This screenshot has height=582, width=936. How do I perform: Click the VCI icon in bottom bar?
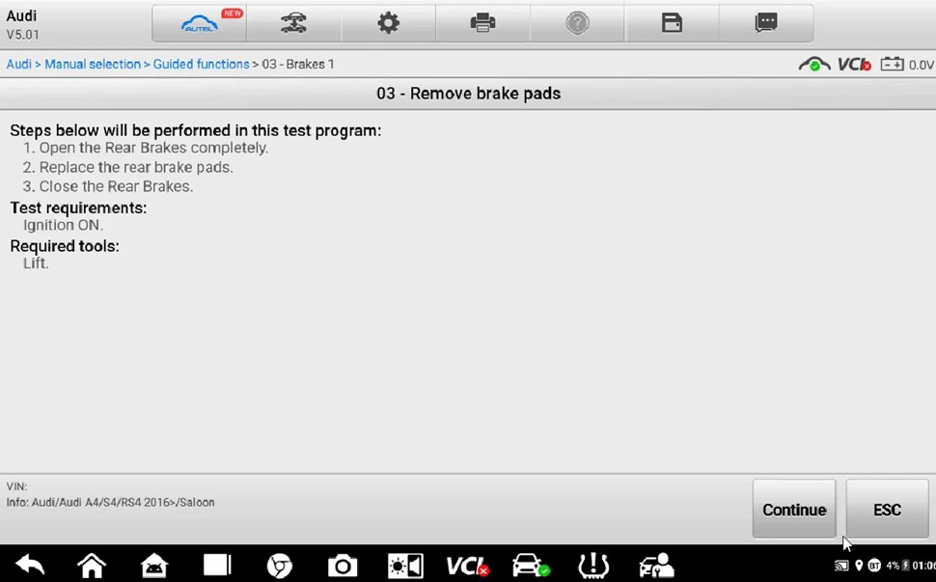coord(467,566)
